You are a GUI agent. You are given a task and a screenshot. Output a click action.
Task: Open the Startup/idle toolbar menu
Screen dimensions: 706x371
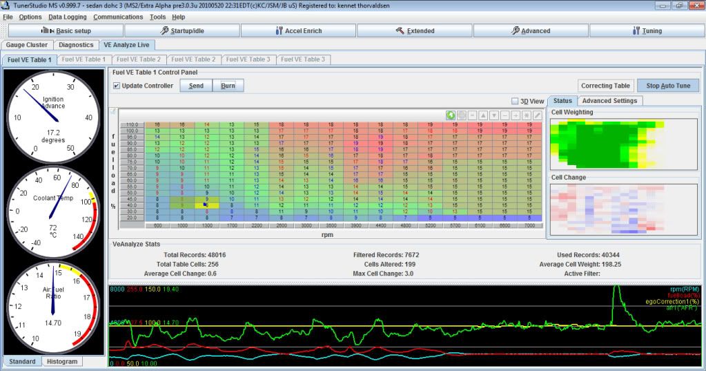182,31
